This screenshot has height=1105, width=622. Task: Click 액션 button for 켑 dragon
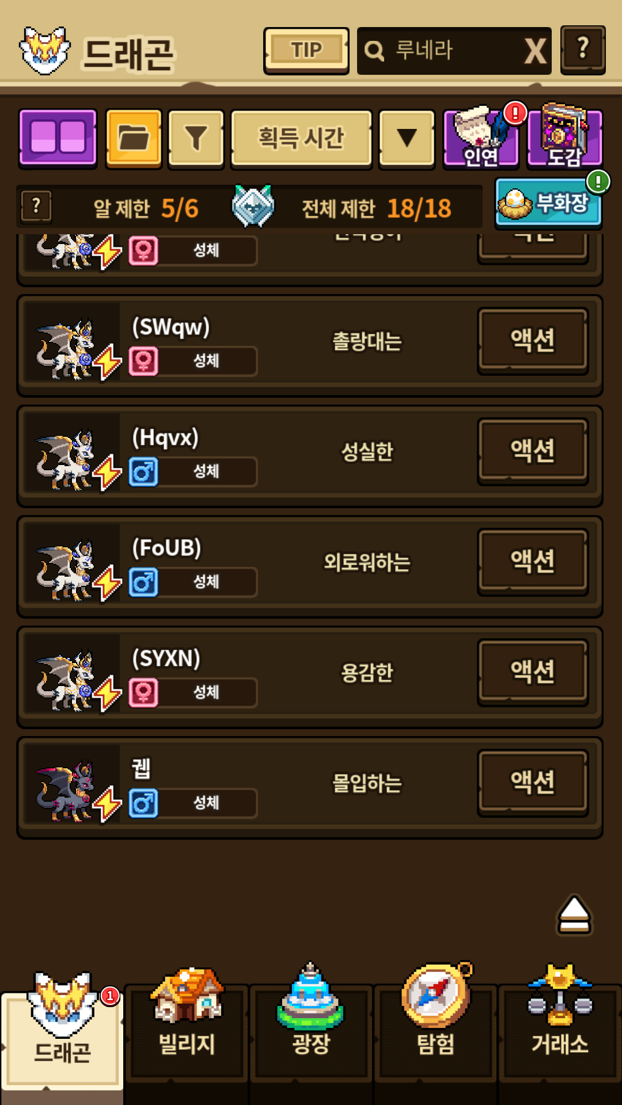coord(533,783)
